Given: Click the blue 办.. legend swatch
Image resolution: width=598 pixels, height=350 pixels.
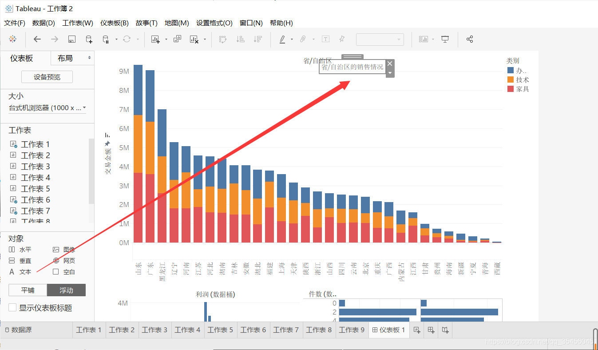Looking at the screenshot, I should [x=510, y=70].
